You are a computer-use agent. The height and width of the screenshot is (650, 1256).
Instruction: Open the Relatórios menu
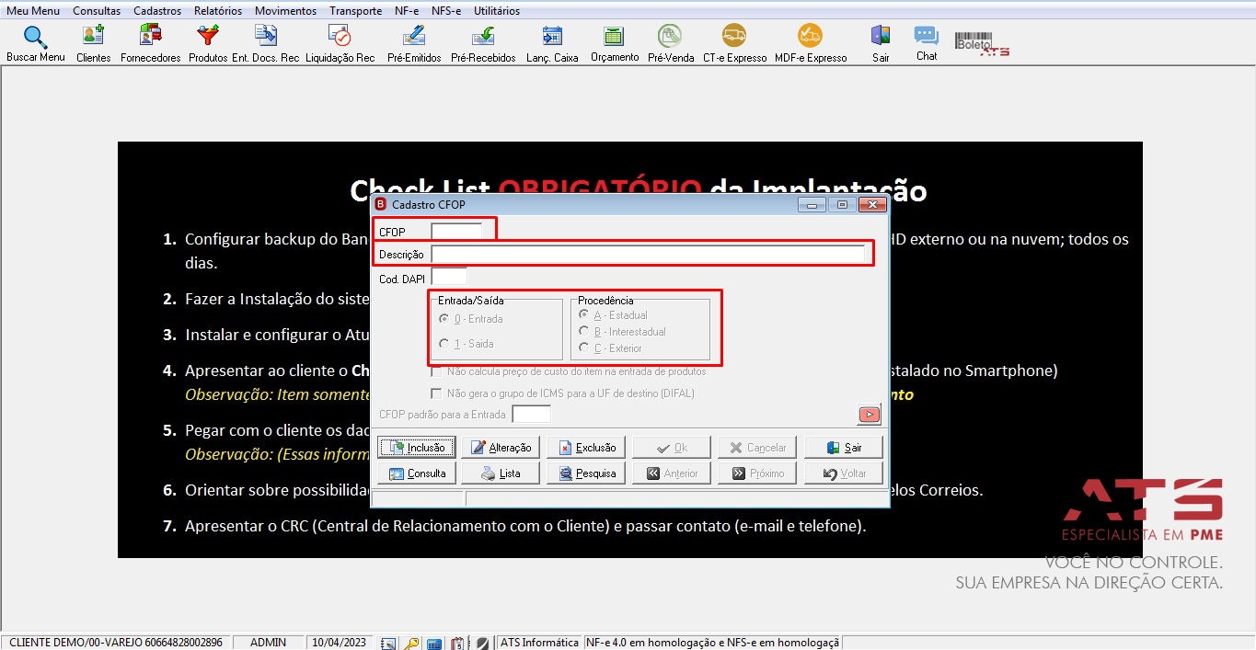coord(218,11)
